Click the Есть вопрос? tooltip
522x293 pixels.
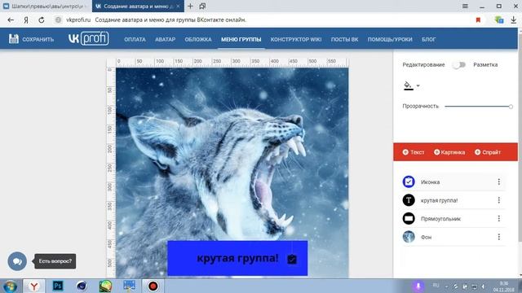[55, 261]
